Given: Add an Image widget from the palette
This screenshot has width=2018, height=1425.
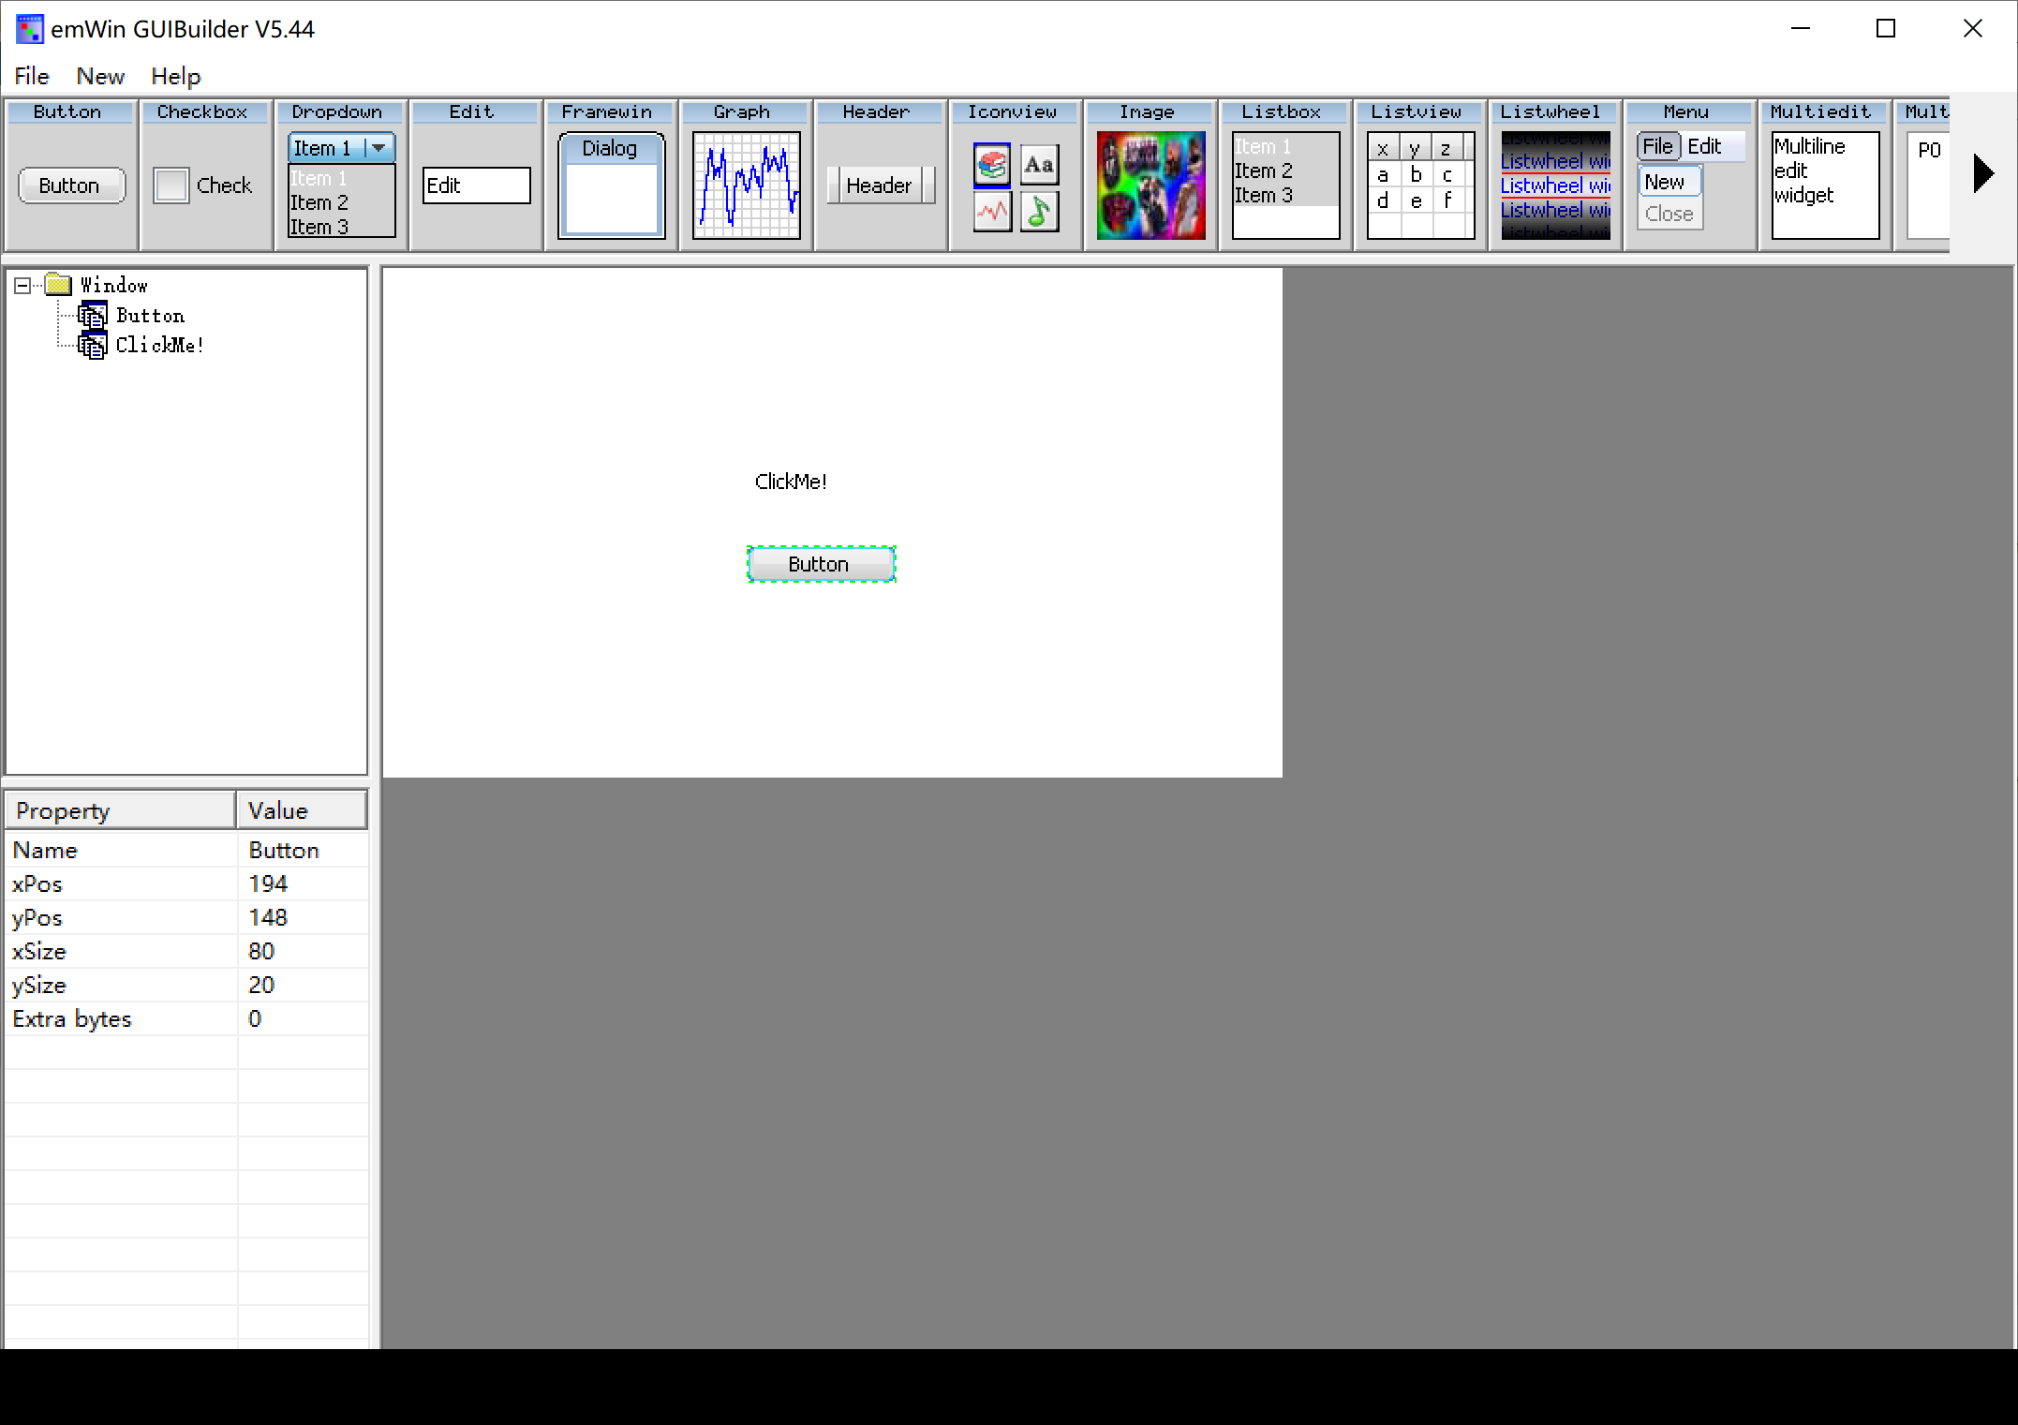Looking at the screenshot, I should 1150,185.
